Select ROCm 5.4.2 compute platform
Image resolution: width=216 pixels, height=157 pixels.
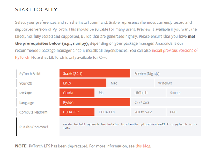[148, 112]
